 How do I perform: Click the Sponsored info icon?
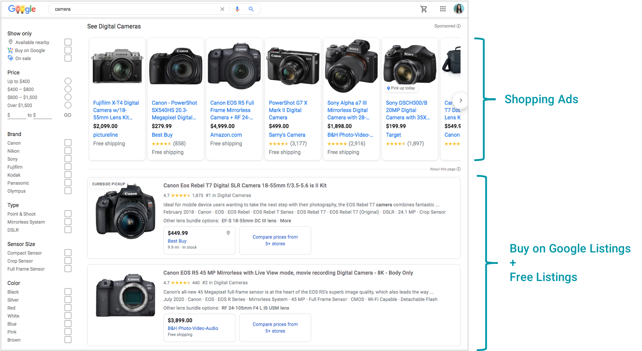tap(459, 26)
